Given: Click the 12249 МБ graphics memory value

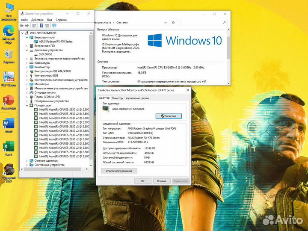Looking at the screenshot, I should (150, 148).
